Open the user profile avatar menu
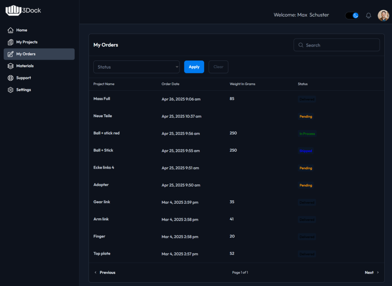 coord(383,15)
